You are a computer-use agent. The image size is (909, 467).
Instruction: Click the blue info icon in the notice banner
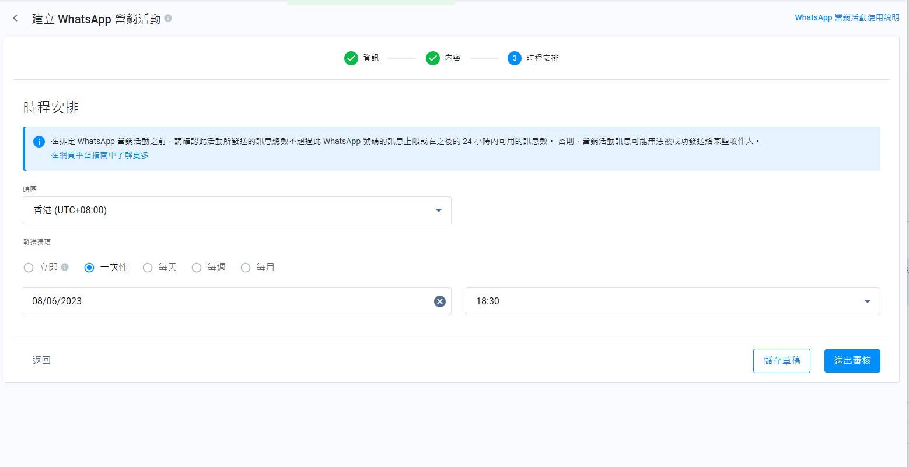pyautogui.click(x=39, y=142)
